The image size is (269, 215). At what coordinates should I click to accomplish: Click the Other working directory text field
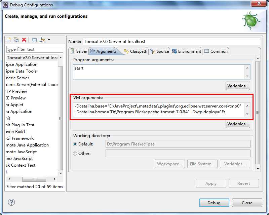pyautogui.click(x=178, y=154)
